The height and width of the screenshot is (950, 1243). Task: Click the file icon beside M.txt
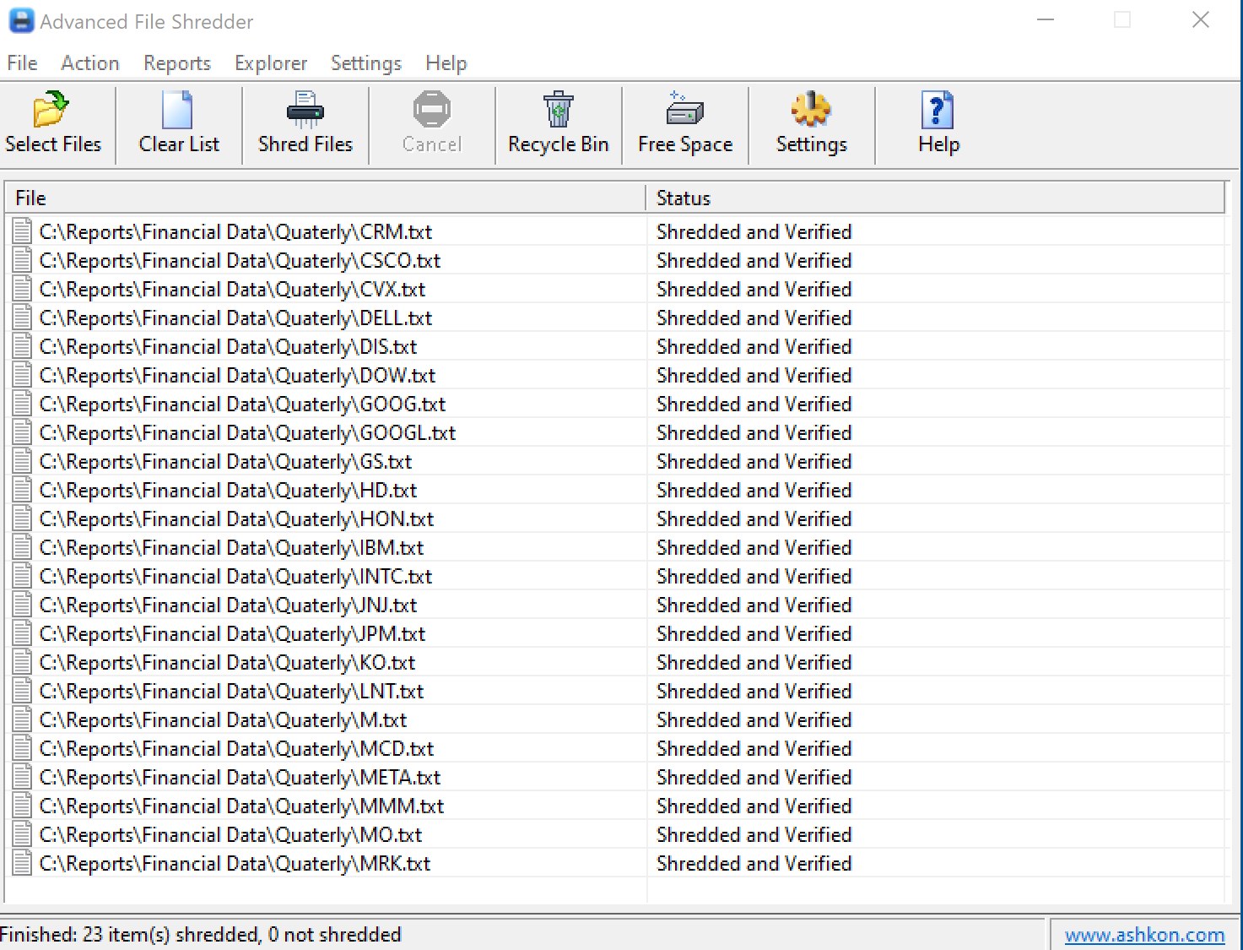(23, 719)
